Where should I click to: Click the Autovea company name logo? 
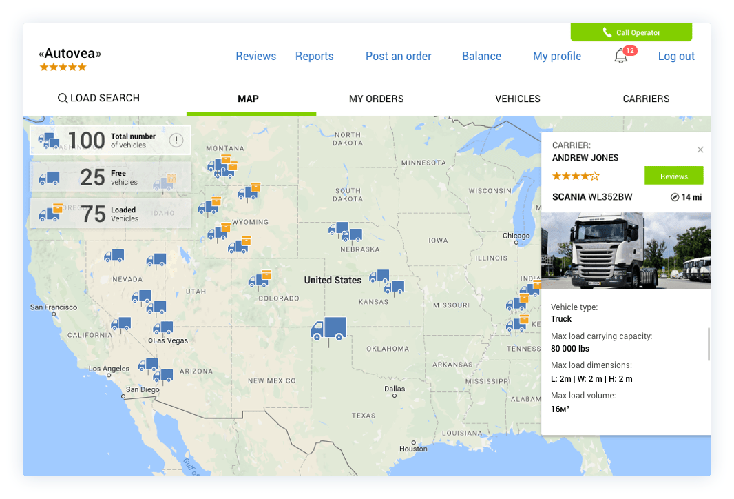pos(70,53)
